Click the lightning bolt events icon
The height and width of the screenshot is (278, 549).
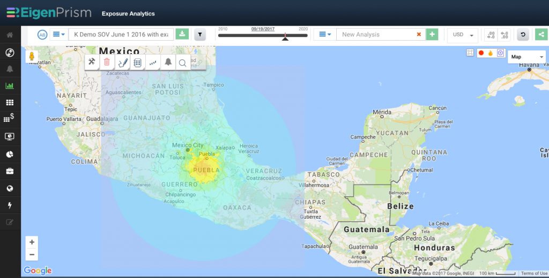(10, 205)
